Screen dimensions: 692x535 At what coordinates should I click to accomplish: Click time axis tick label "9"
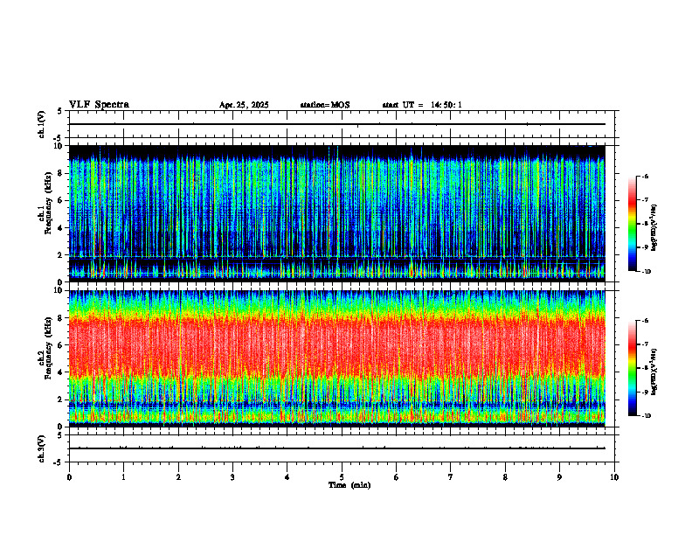tap(559, 477)
